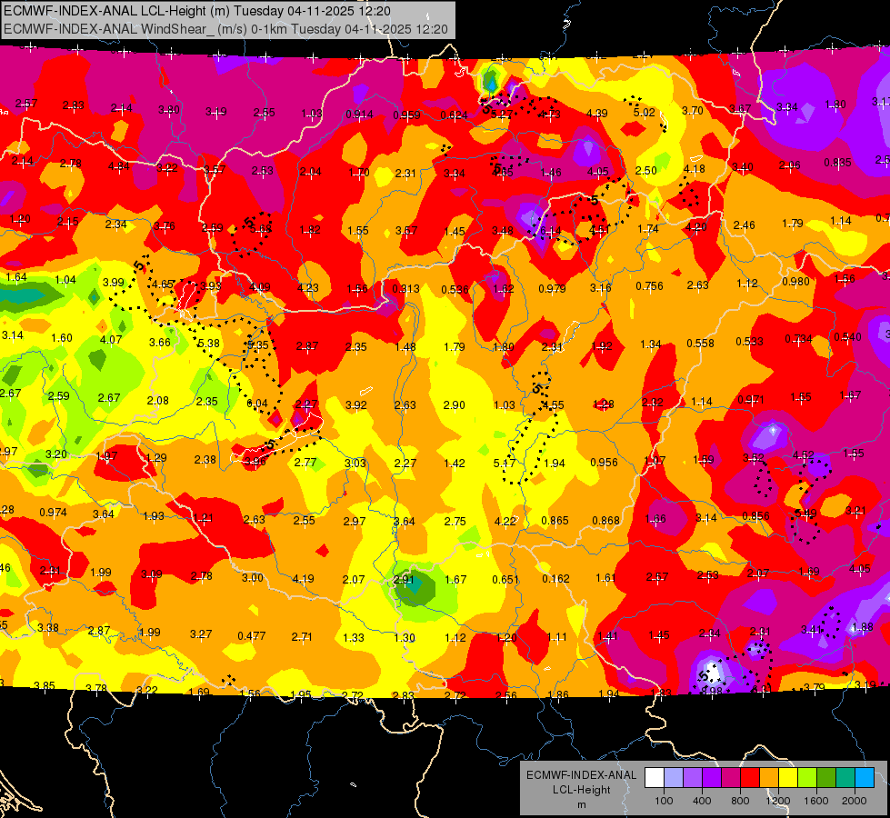Image resolution: width=890 pixels, height=818 pixels.
Task: Click the legend title LCL-Height
Action: (581, 790)
